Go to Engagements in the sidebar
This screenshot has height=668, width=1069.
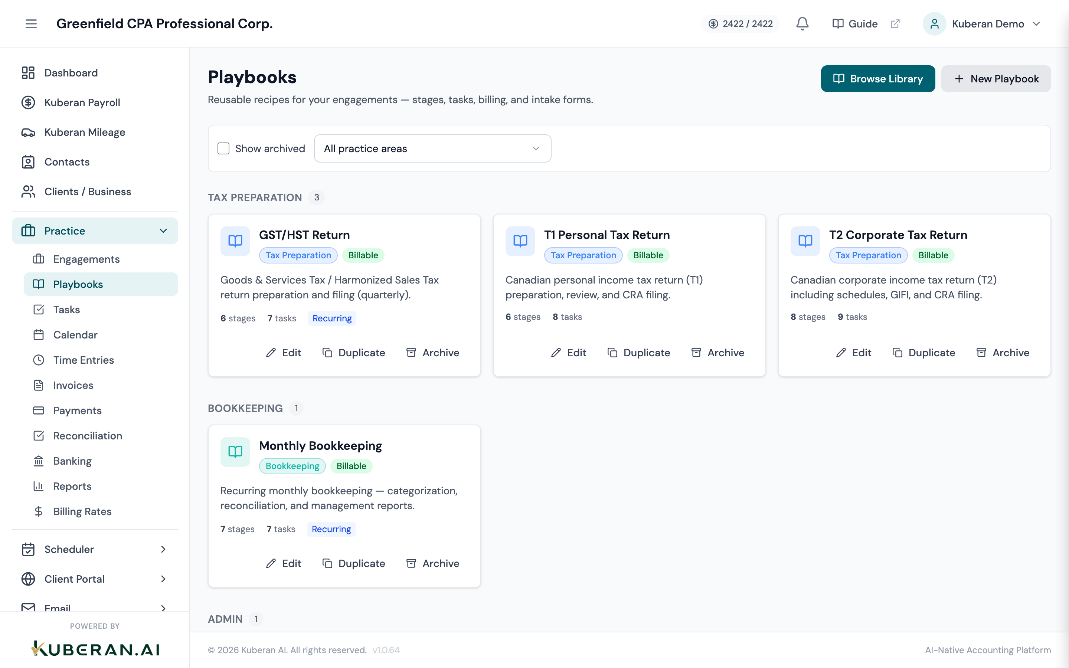[101, 259]
